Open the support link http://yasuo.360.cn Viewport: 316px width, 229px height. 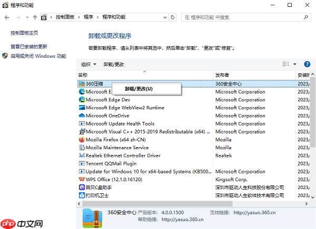[x=254, y=213]
